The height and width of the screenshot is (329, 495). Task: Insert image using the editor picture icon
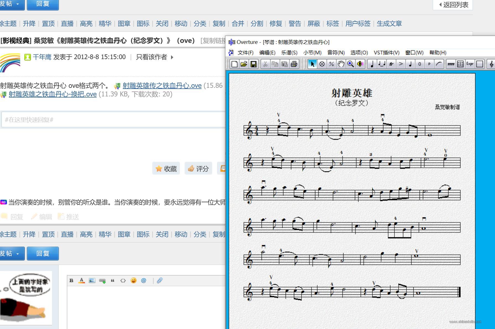[92, 280]
